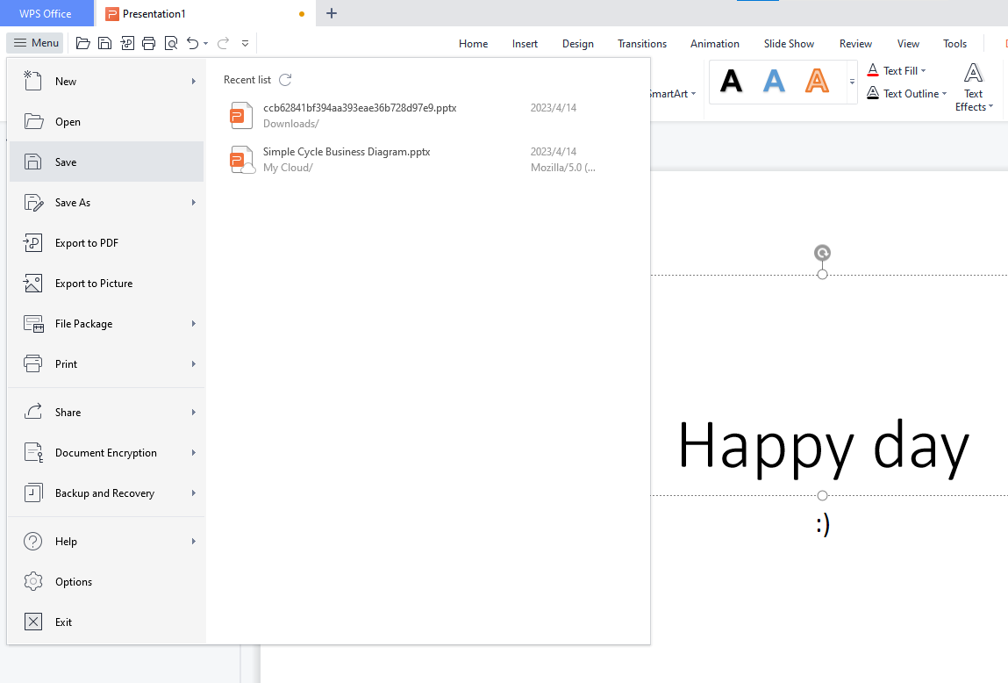Screen dimensions: 1008x683
Task: Switch to the Design ribbon tab
Action: click(x=578, y=43)
